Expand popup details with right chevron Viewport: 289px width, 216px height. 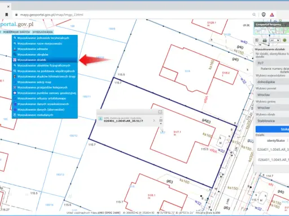tap(154, 120)
